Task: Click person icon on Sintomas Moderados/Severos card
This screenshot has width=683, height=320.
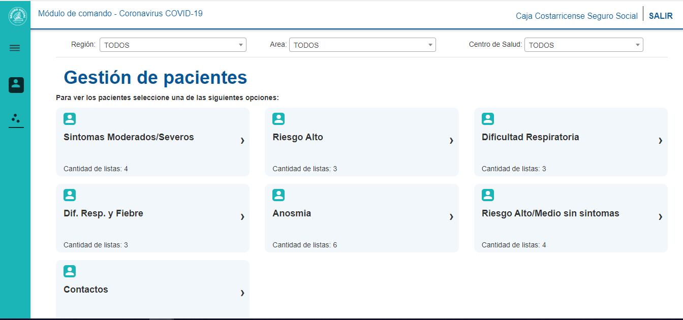Action: point(70,119)
